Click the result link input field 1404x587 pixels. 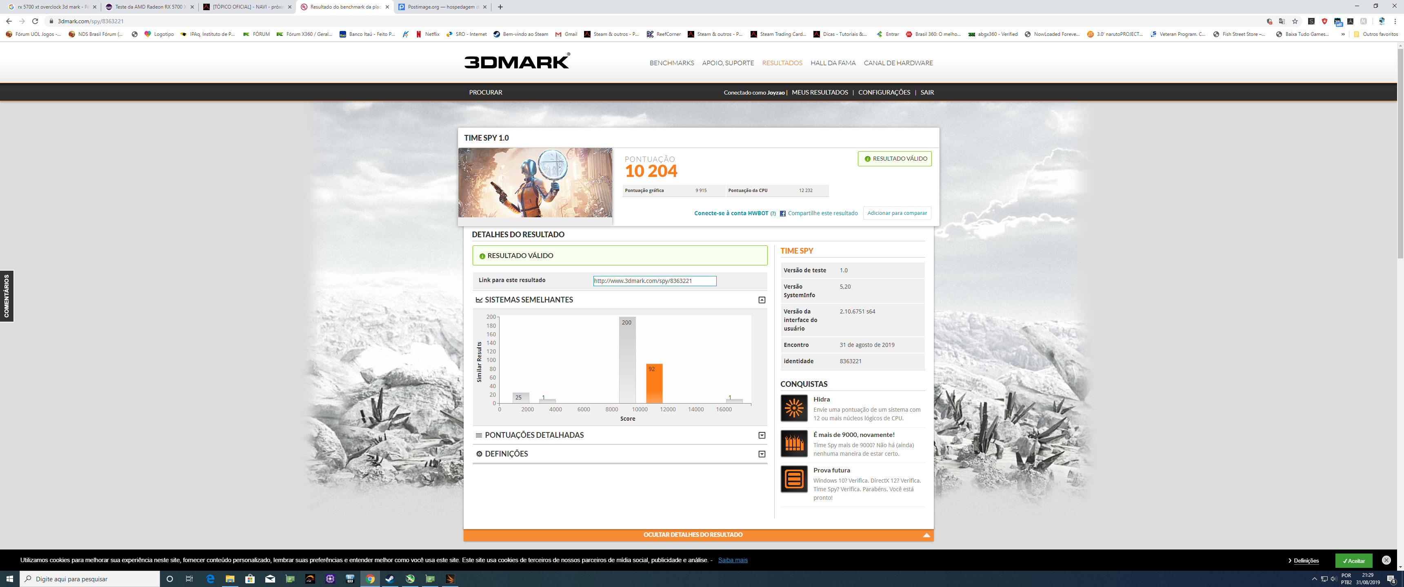point(654,281)
